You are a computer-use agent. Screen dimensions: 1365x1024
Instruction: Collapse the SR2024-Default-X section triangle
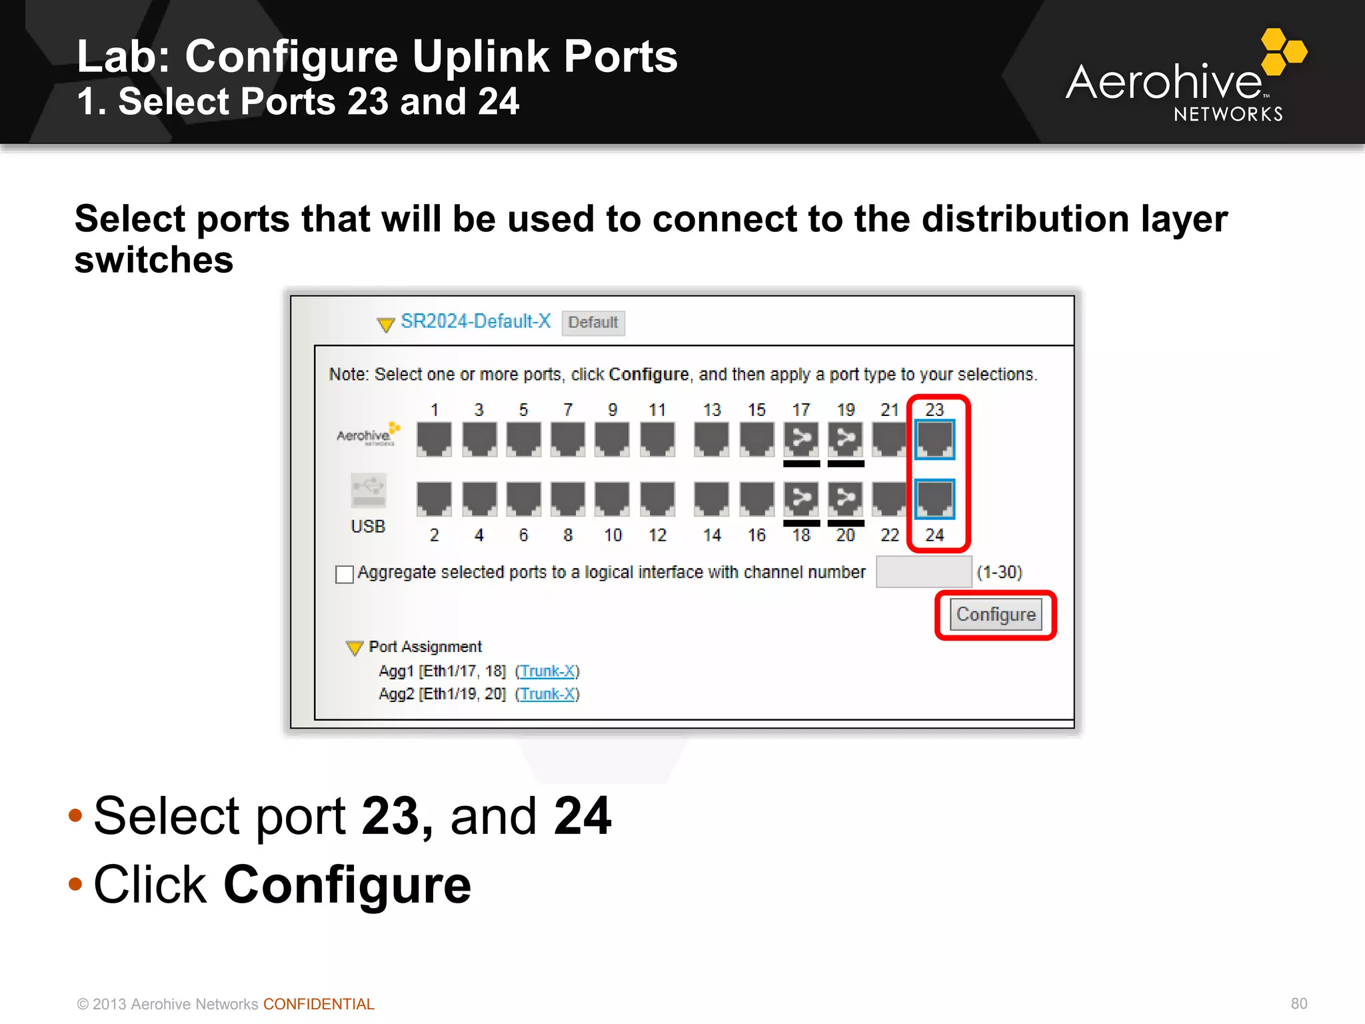(x=385, y=325)
